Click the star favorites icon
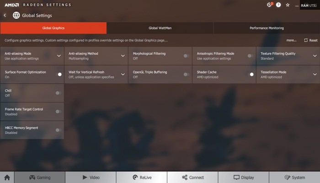320x183 pixels. [x=288, y=5]
